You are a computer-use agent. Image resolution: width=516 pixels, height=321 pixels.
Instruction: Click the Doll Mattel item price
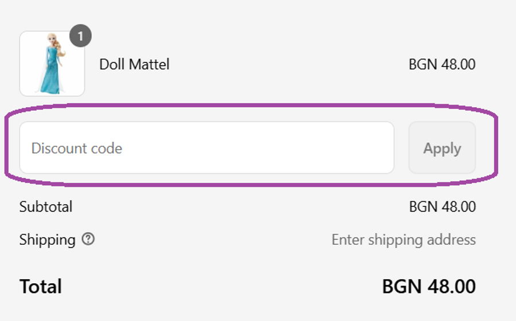(441, 64)
